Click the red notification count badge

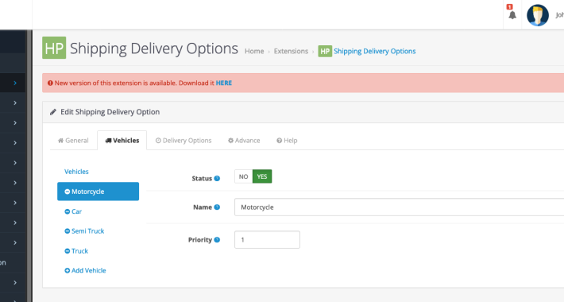tap(509, 7)
